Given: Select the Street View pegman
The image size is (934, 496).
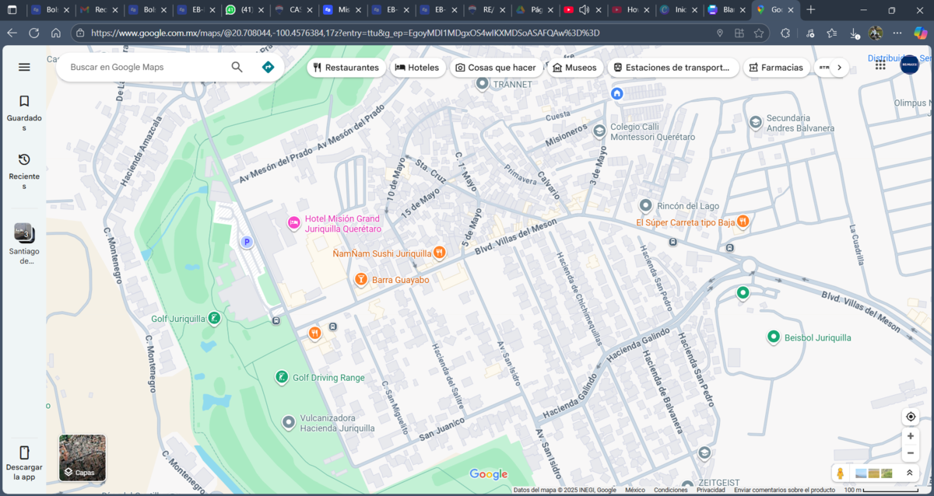Looking at the screenshot, I should pyautogui.click(x=840, y=473).
